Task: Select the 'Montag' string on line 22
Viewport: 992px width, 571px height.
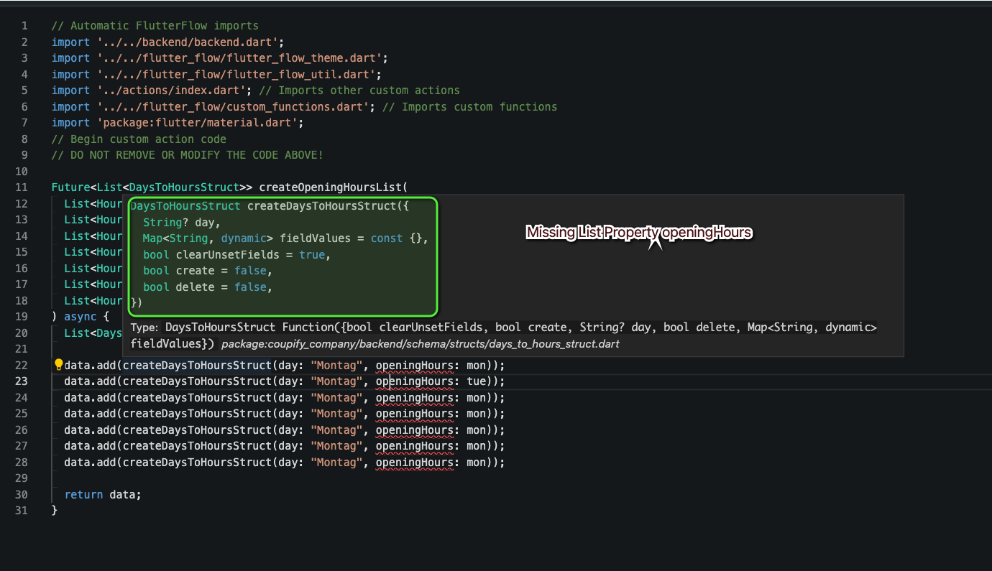Action: tap(336, 365)
